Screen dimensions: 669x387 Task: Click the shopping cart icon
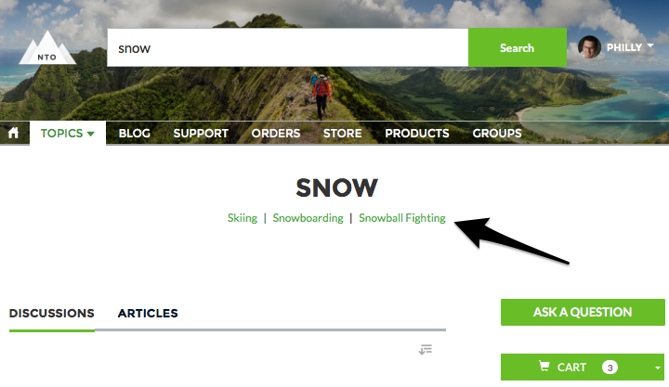tap(544, 366)
